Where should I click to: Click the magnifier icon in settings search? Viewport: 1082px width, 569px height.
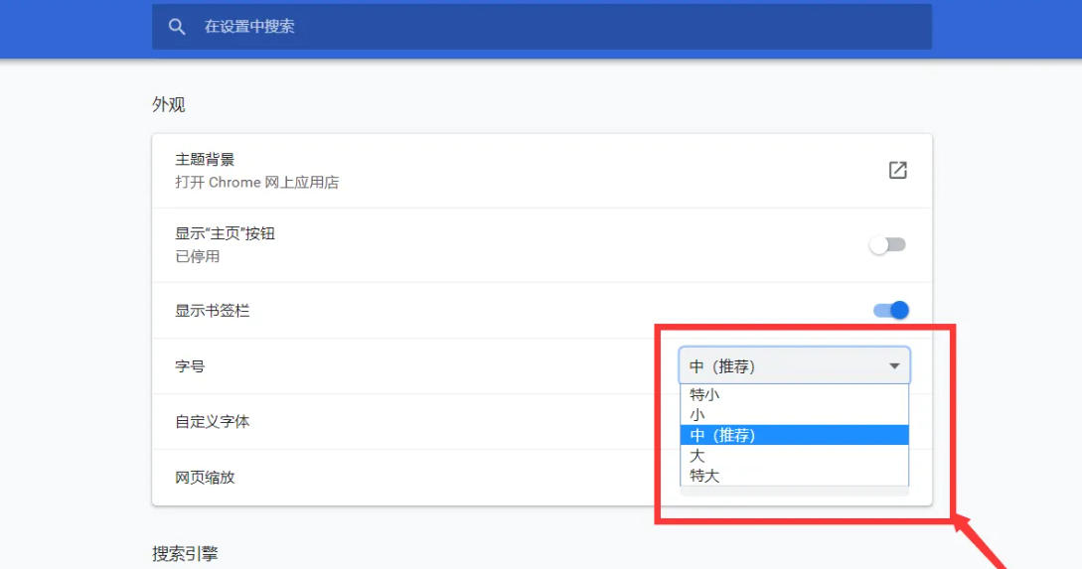pyautogui.click(x=177, y=27)
